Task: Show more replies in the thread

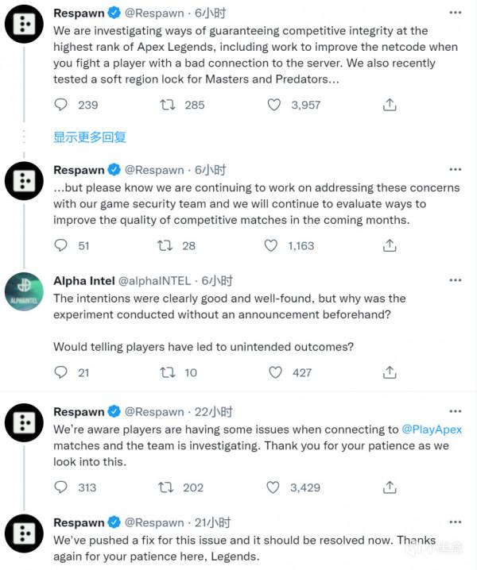Action: 90,137
